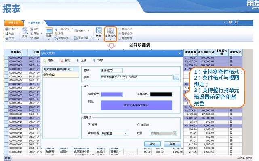Click the 列格式 column format icon
The height and width of the screenshot is (161, 259).
76,31
